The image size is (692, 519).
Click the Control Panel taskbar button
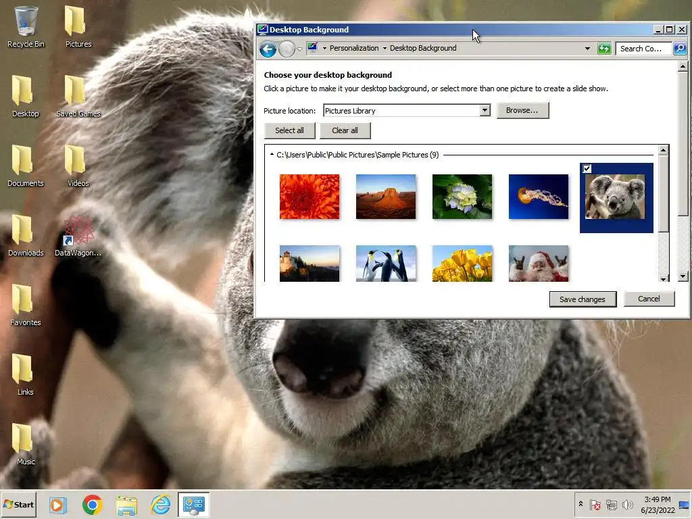click(194, 504)
